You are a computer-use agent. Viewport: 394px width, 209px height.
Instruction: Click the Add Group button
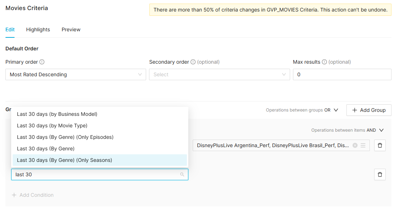coord(369,110)
